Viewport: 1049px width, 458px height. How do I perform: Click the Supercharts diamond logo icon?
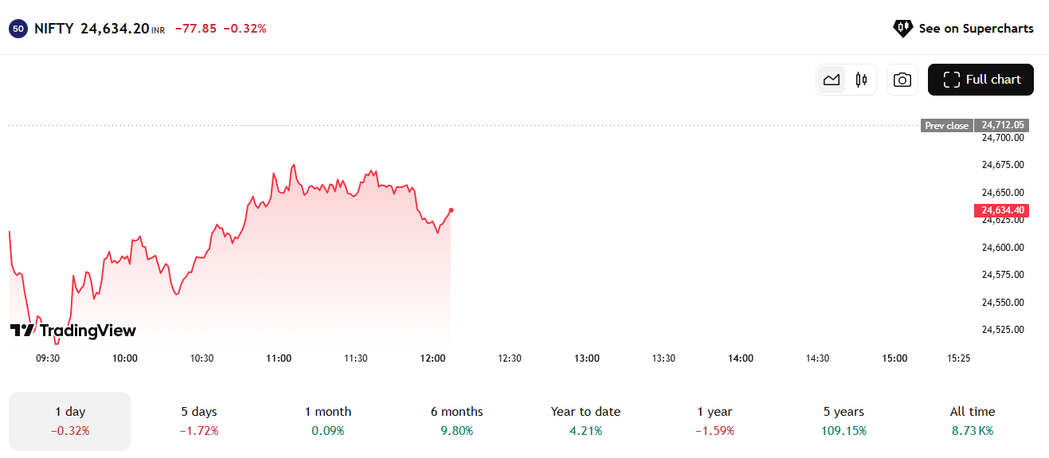coord(902,29)
